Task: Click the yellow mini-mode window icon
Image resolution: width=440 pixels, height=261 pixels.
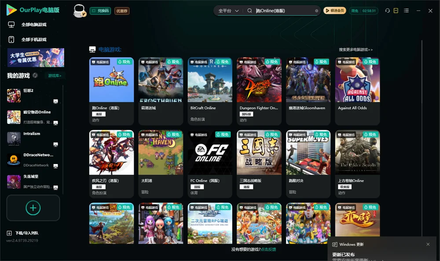Action: [396, 11]
